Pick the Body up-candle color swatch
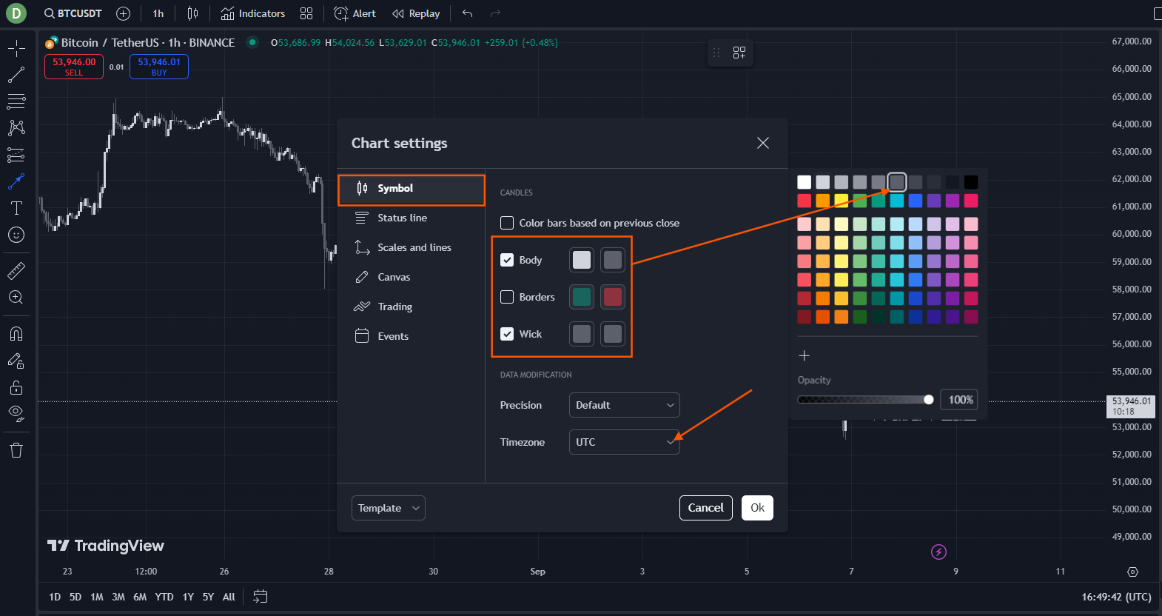1162x616 pixels. (582, 260)
